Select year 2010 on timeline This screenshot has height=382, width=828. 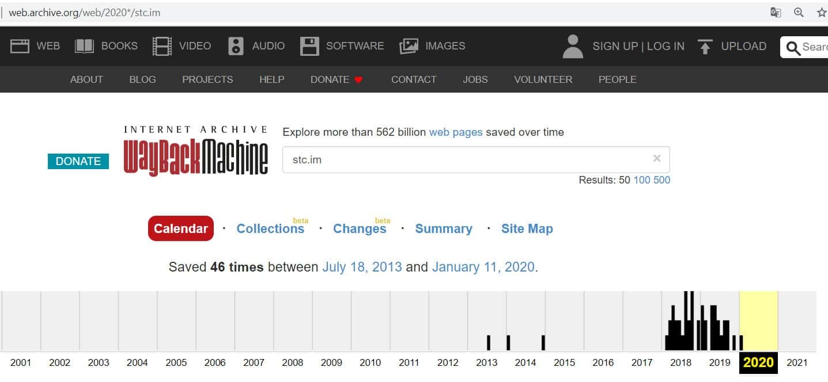[x=370, y=362]
